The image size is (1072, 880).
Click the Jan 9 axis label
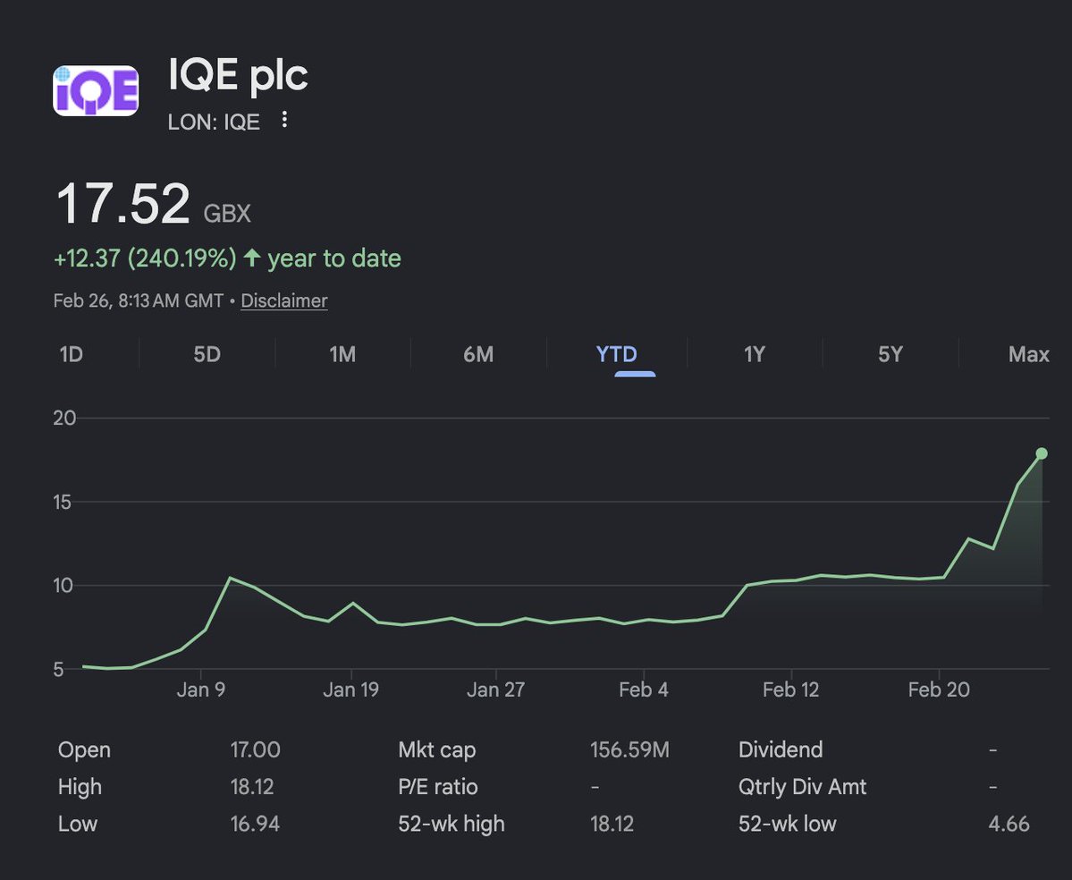[200, 690]
